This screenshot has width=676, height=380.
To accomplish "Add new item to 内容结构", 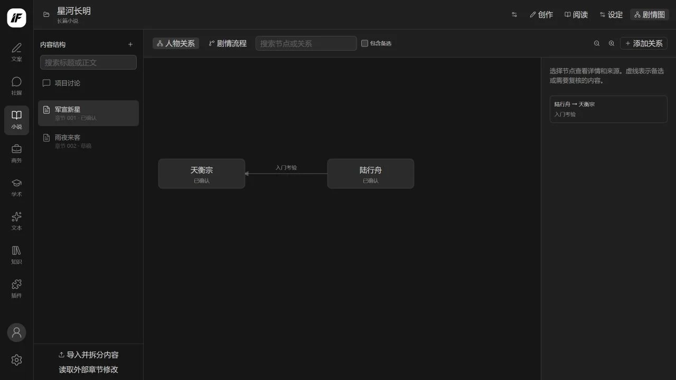I will pyautogui.click(x=130, y=44).
